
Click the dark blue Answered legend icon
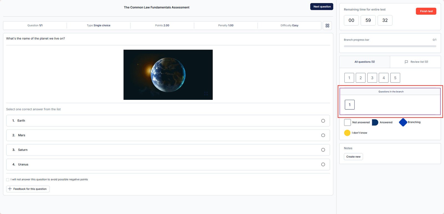[x=375, y=122]
